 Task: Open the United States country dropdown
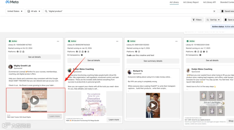click(15, 11)
